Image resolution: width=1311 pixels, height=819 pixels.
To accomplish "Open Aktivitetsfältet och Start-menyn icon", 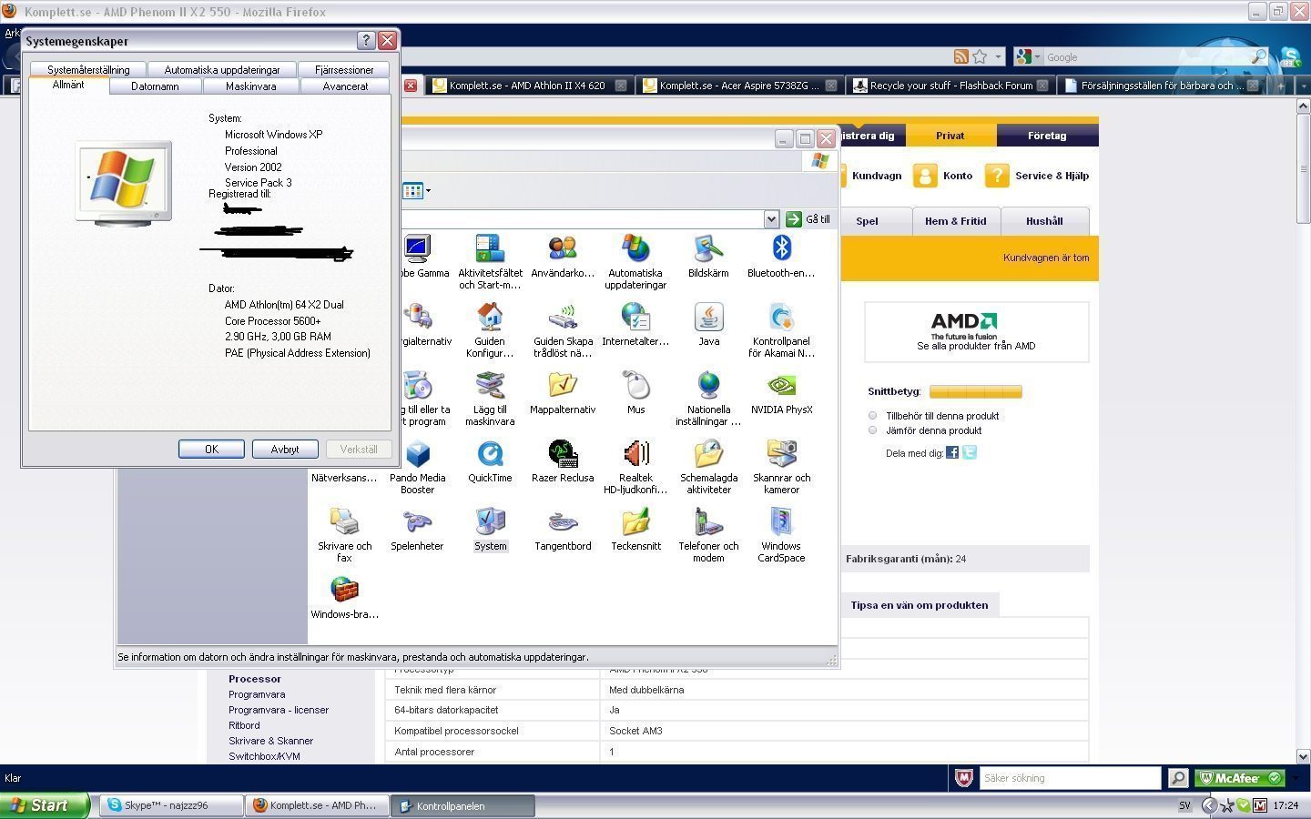I will (x=490, y=261).
